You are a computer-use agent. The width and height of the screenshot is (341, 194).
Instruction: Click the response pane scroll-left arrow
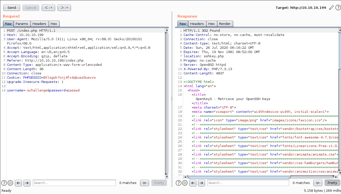pos(185,177)
